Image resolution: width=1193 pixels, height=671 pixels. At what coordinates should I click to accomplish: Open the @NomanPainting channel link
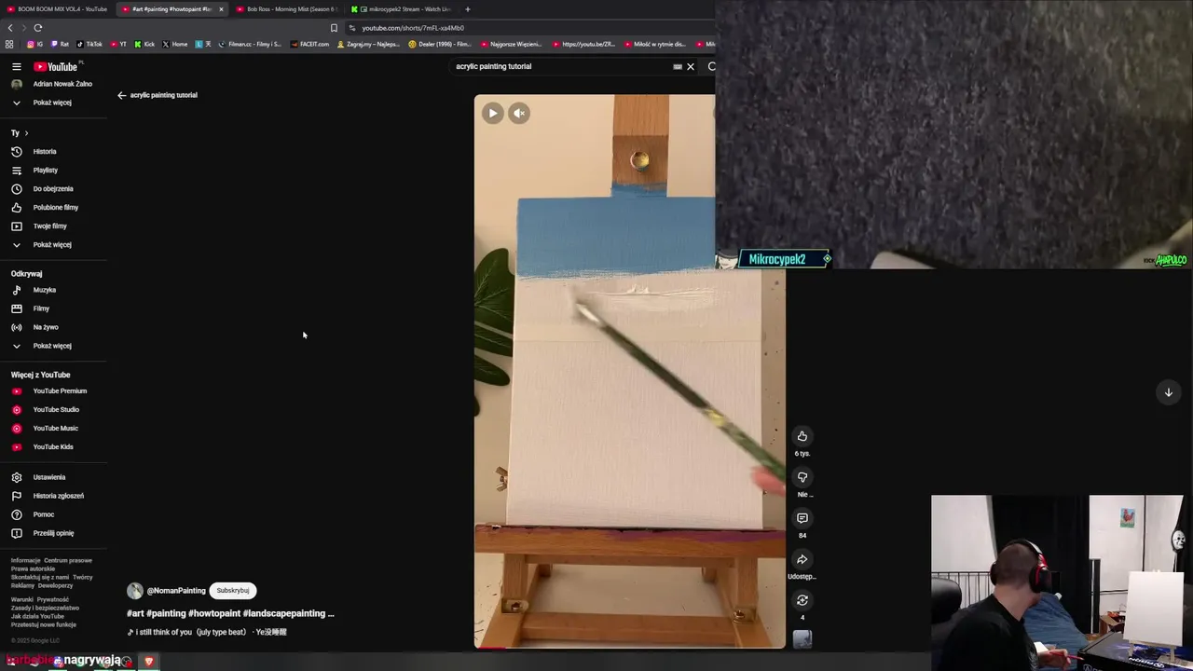click(176, 591)
